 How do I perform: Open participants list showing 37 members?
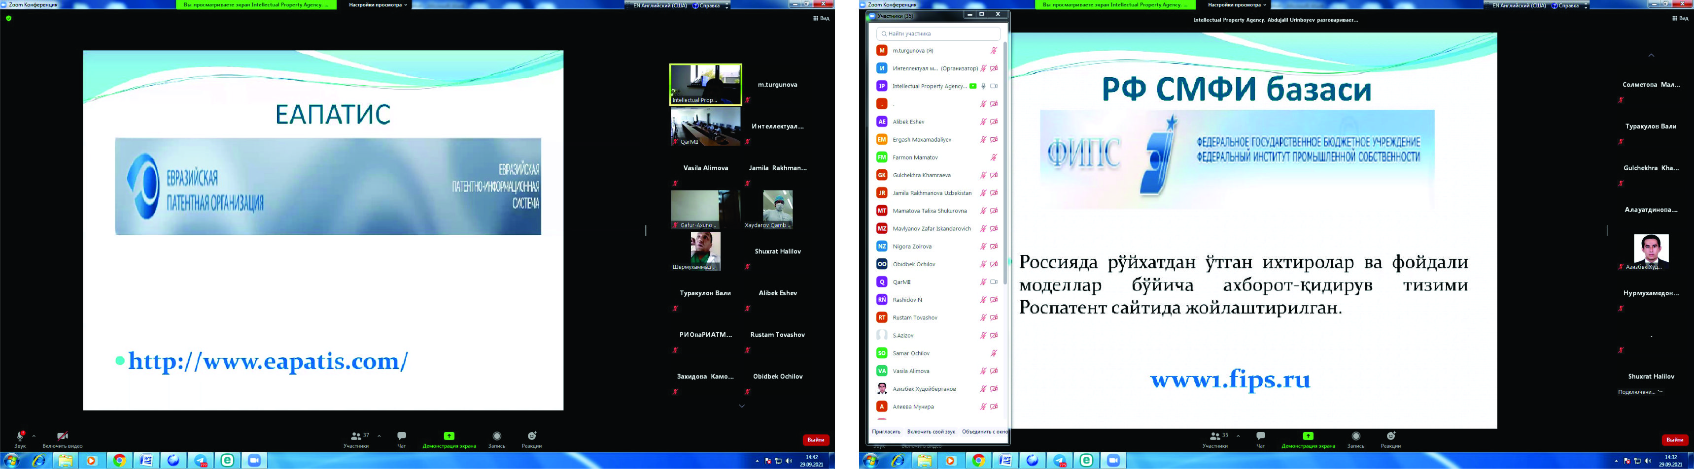coord(356,437)
